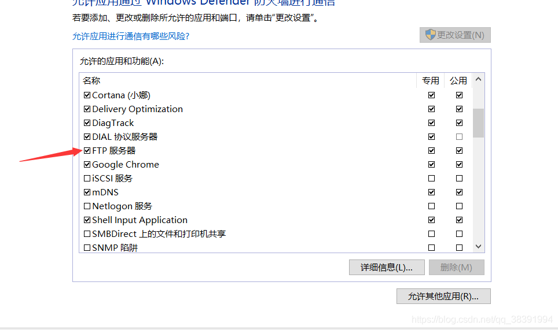This screenshot has width=558, height=330.
Task: Open 详细信息(L)... dialog
Action: [x=387, y=268]
